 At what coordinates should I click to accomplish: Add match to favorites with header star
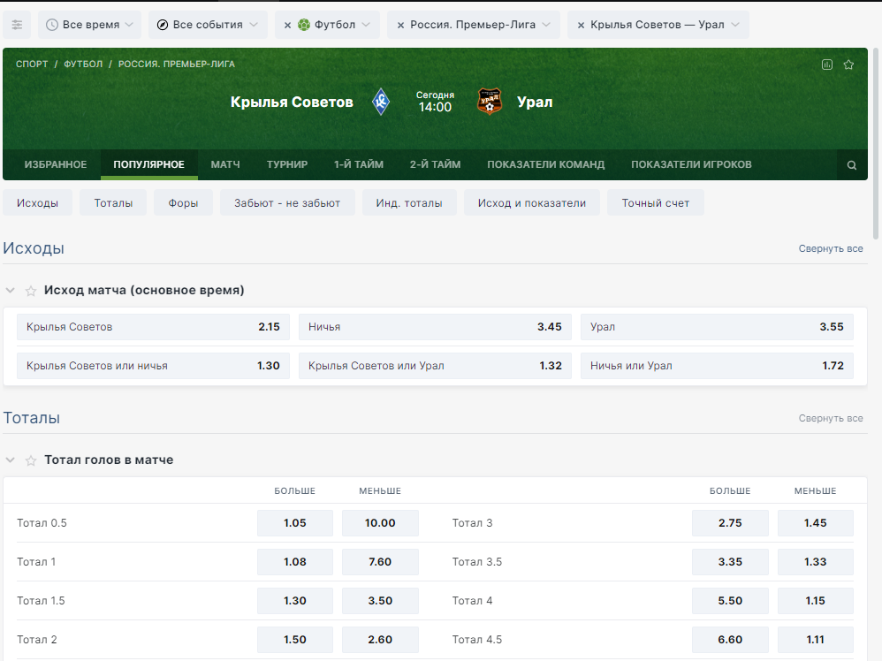click(x=848, y=65)
